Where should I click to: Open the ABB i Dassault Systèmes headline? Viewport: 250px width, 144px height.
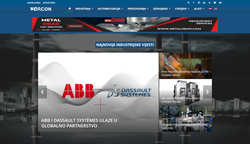point(79,123)
